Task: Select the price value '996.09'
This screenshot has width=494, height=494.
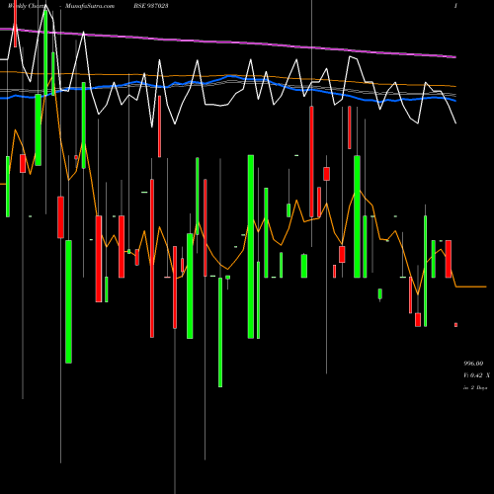Action: (473, 364)
